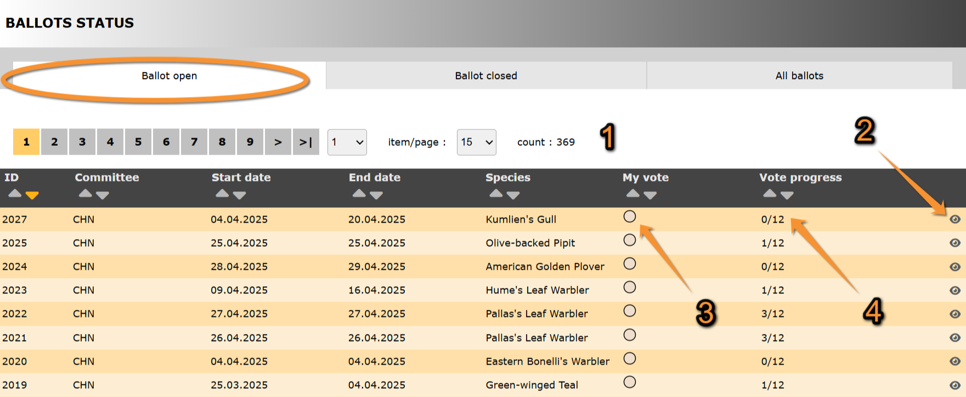Sort ID column descending orange arrow
Image resolution: width=966 pixels, height=397 pixels.
click(x=32, y=195)
